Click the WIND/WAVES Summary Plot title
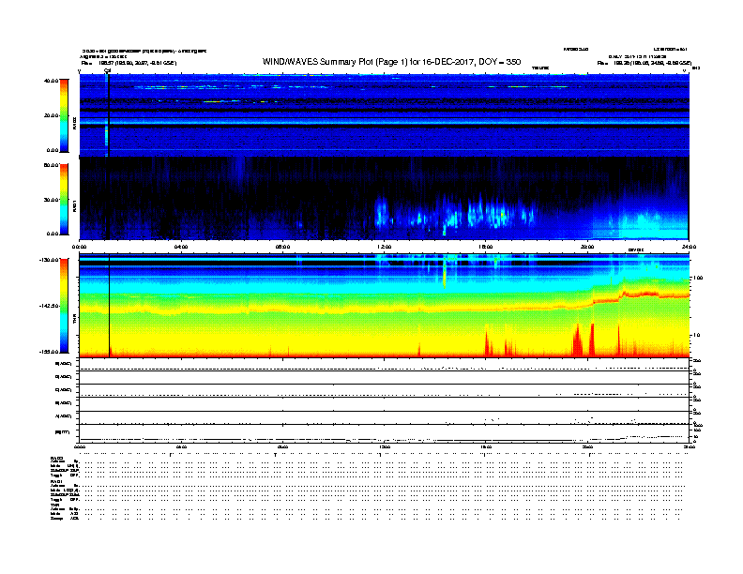 [391, 62]
